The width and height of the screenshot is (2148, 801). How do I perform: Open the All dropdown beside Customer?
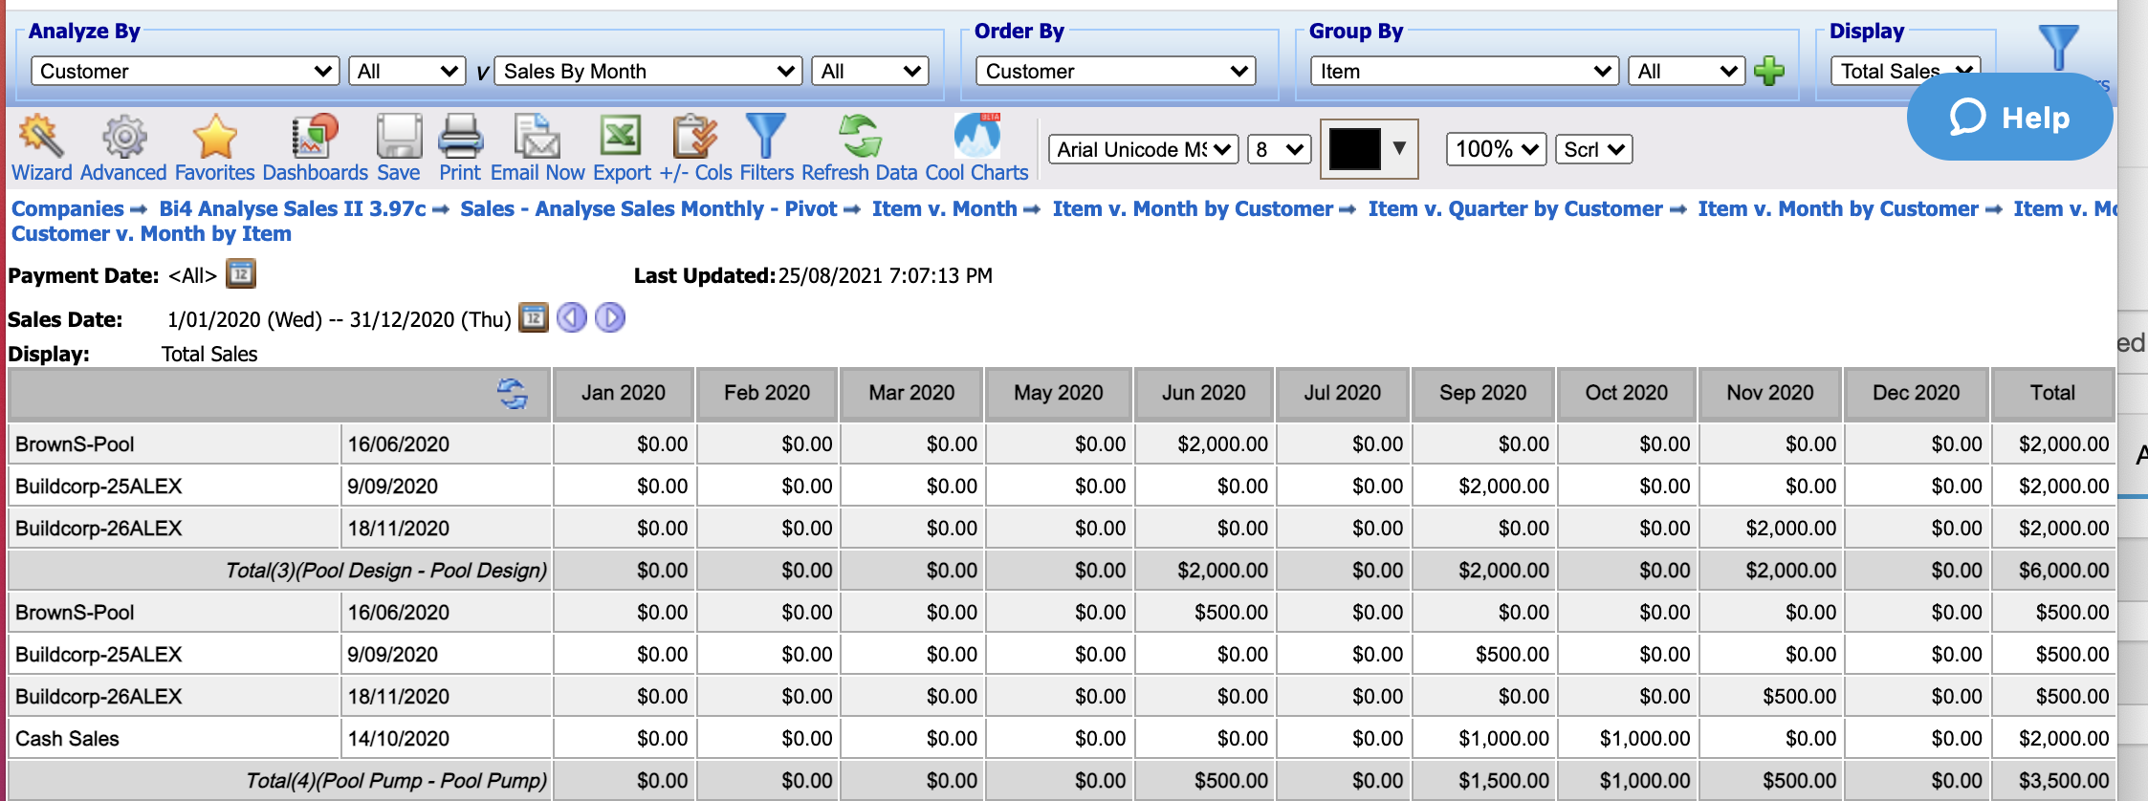(407, 72)
